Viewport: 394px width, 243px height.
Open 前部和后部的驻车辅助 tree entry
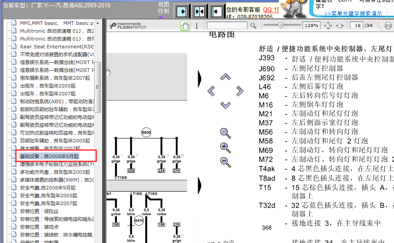pos(57,109)
